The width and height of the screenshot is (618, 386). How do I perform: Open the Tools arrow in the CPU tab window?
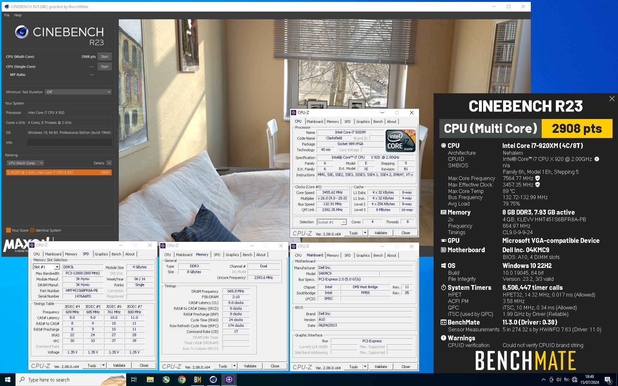(x=365, y=233)
